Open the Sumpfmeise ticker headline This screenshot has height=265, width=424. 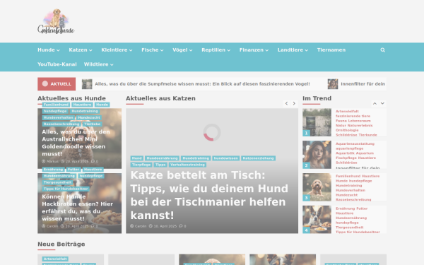(x=202, y=84)
